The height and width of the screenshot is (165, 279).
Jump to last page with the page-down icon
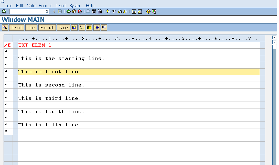tap(120, 11)
